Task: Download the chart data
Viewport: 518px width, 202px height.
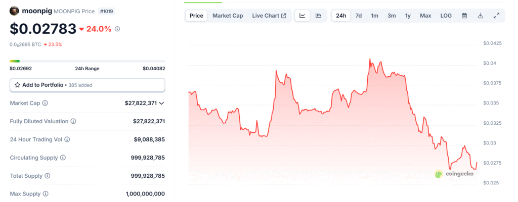Action: (480, 16)
